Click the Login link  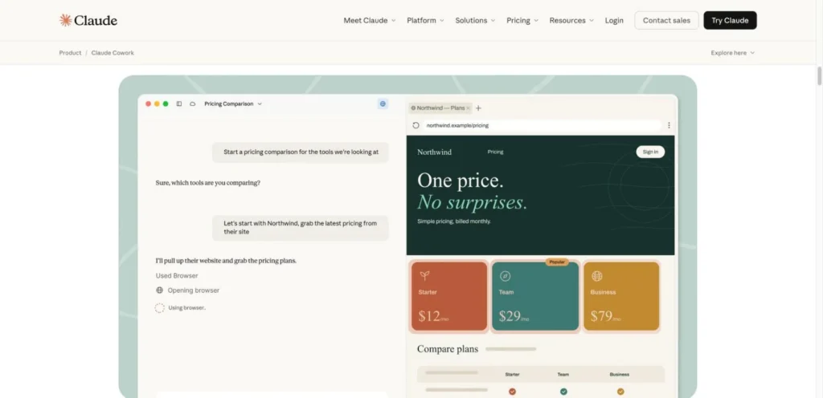614,20
